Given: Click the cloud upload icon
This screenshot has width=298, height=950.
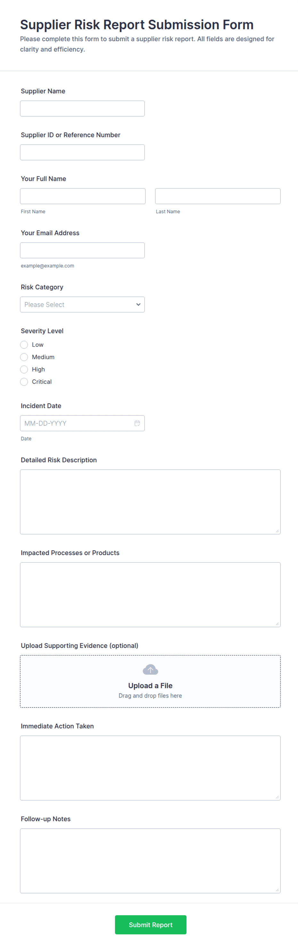Looking at the screenshot, I should coord(150,669).
